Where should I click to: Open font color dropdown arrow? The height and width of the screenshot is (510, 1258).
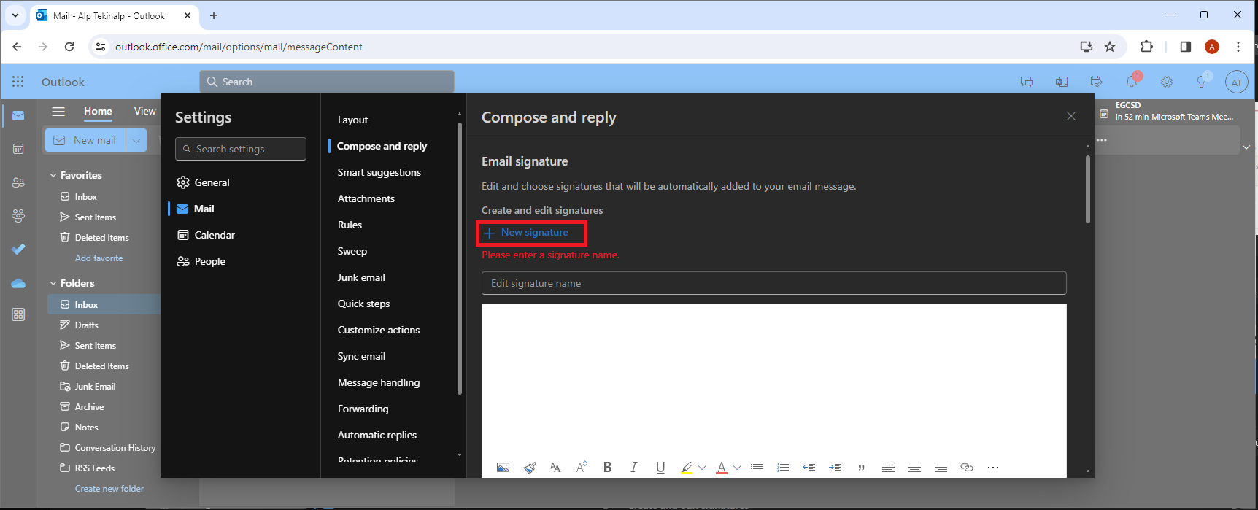(737, 468)
